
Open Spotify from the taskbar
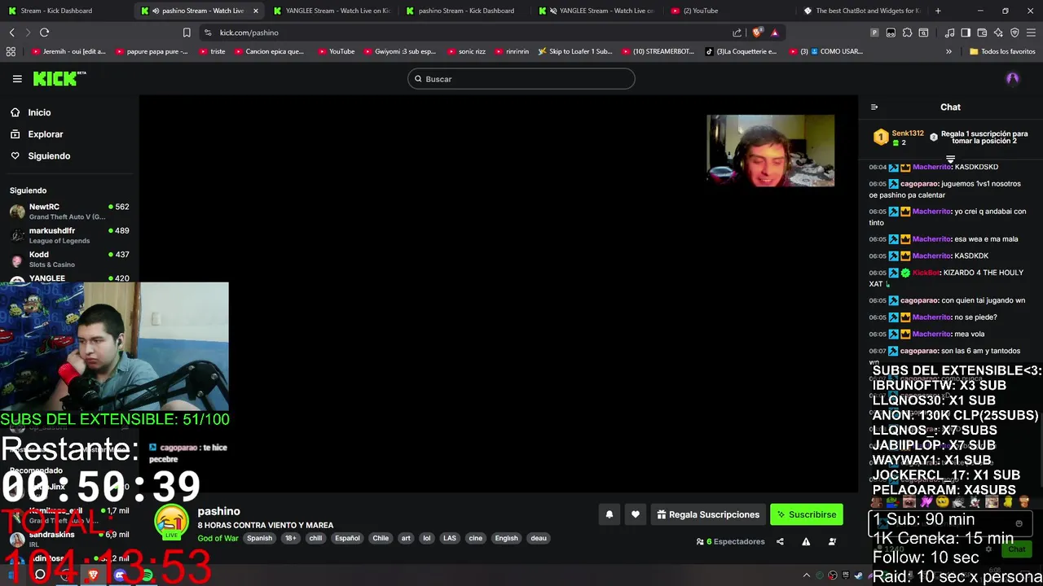tap(147, 575)
